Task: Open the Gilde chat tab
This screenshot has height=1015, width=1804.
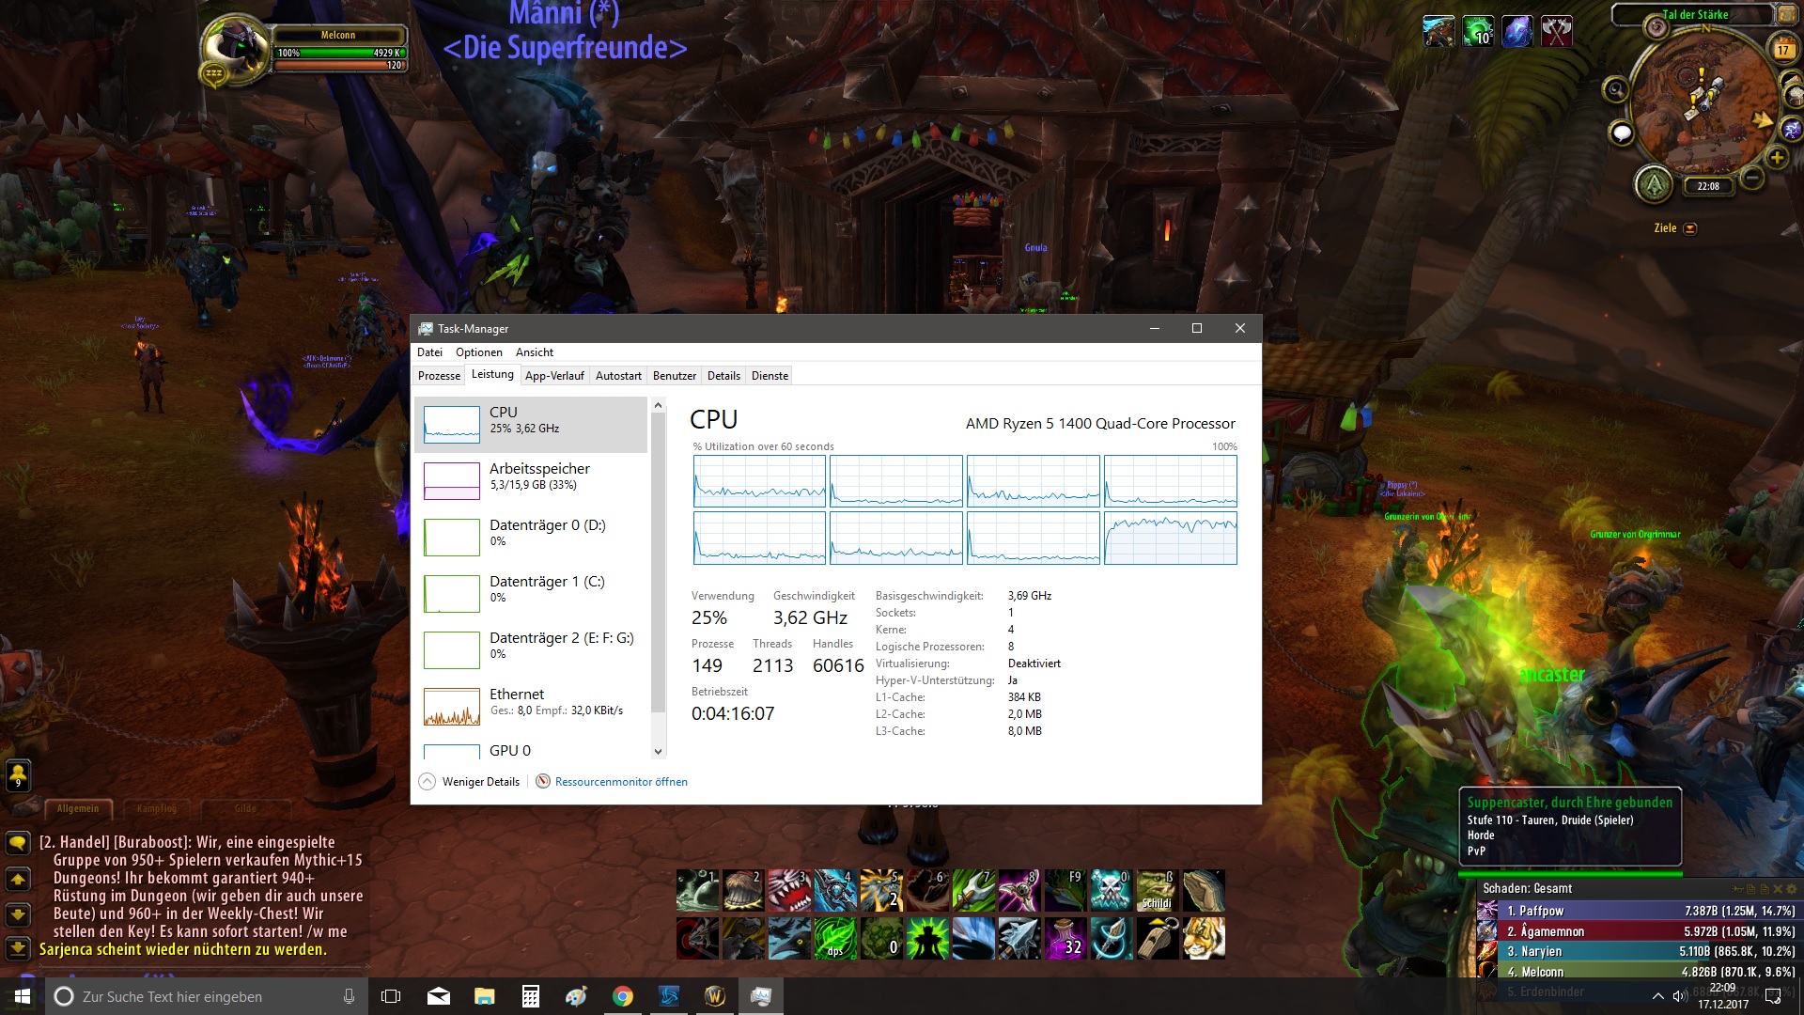Action: pyautogui.click(x=245, y=808)
